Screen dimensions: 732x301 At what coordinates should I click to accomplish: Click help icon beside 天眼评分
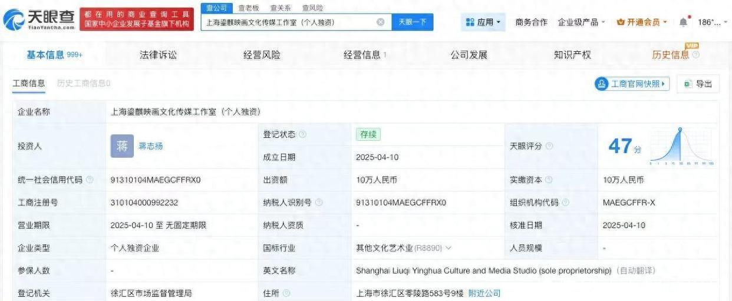549,146
